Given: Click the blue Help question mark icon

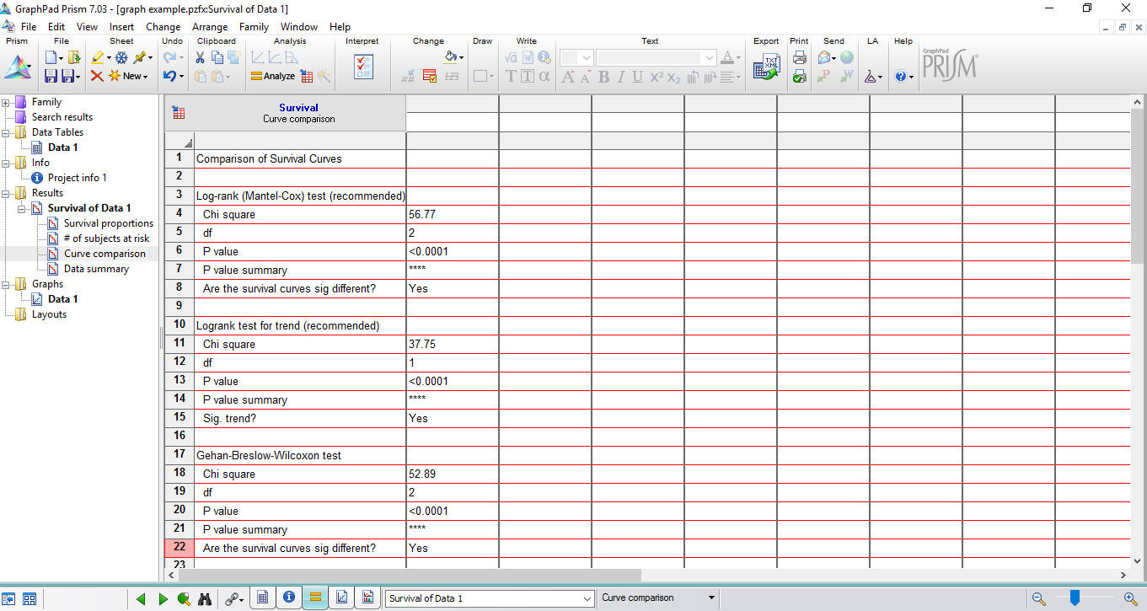Looking at the screenshot, I should [x=900, y=76].
